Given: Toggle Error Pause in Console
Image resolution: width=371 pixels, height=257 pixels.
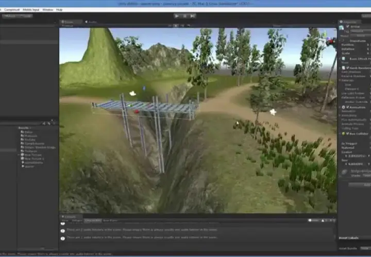Looking at the screenshot, I should [110, 221].
